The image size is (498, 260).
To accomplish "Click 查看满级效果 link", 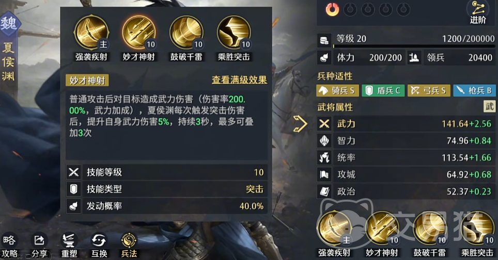I will (240, 79).
